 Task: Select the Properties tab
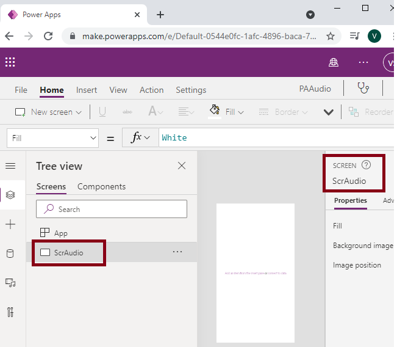pos(351,200)
